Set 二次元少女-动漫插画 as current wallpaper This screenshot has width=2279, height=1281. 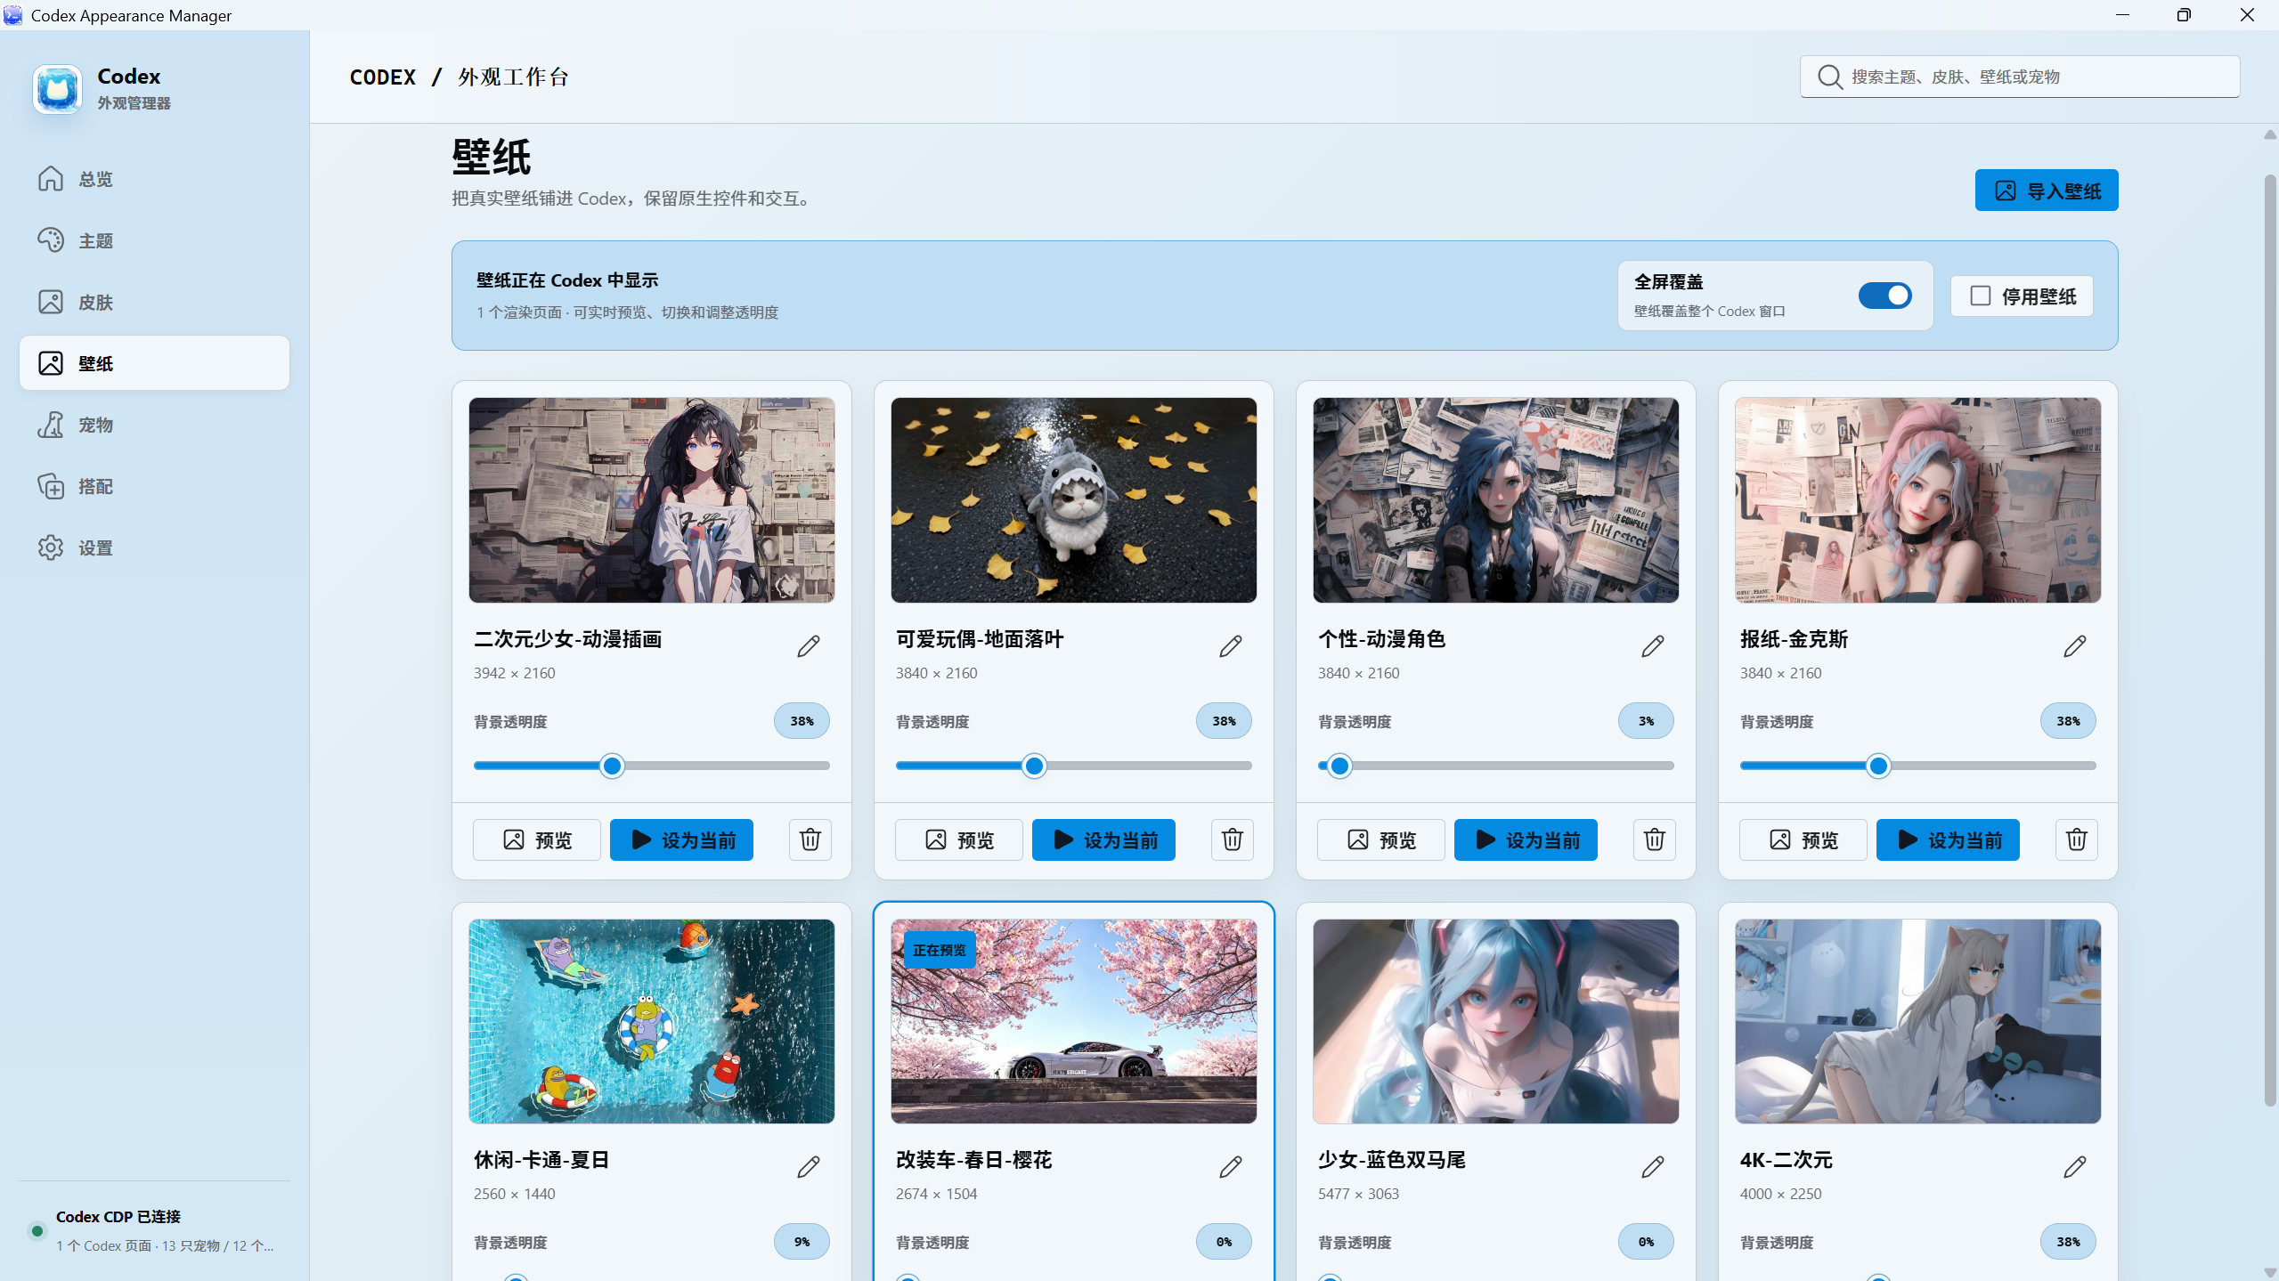click(681, 839)
